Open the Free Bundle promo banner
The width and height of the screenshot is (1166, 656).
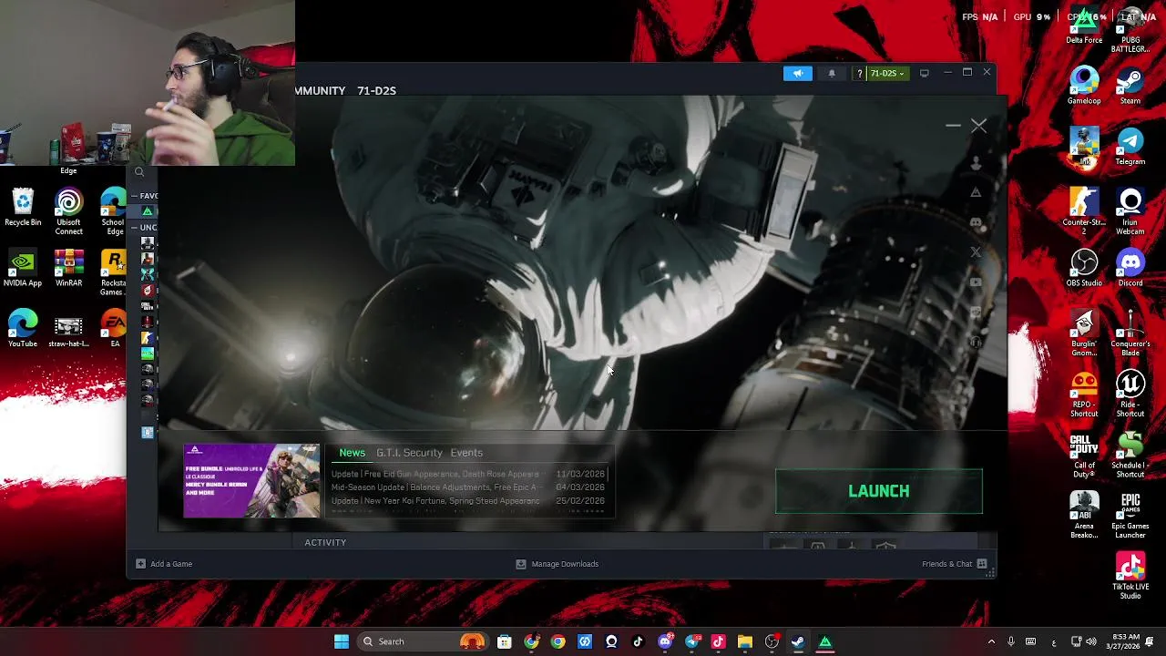(251, 481)
